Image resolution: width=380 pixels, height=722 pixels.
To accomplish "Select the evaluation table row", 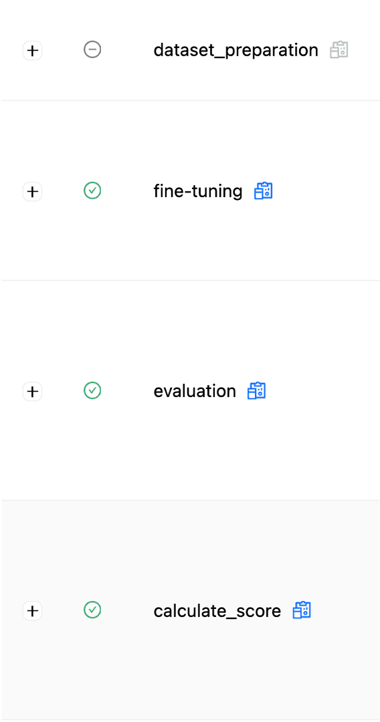I will tap(191, 390).
